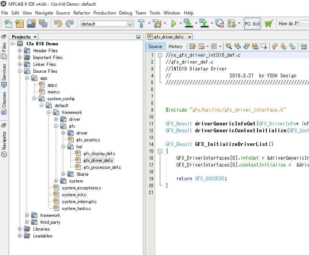309x255 pixels.
Task: Click the Clean and Build icon
Action: click(157, 23)
